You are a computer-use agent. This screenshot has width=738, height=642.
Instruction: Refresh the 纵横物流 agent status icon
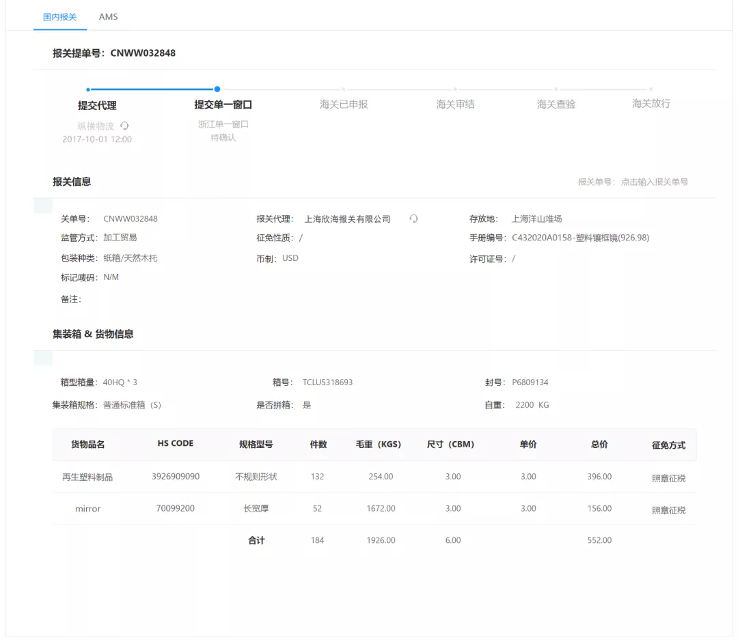pyautogui.click(x=125, y=126)
